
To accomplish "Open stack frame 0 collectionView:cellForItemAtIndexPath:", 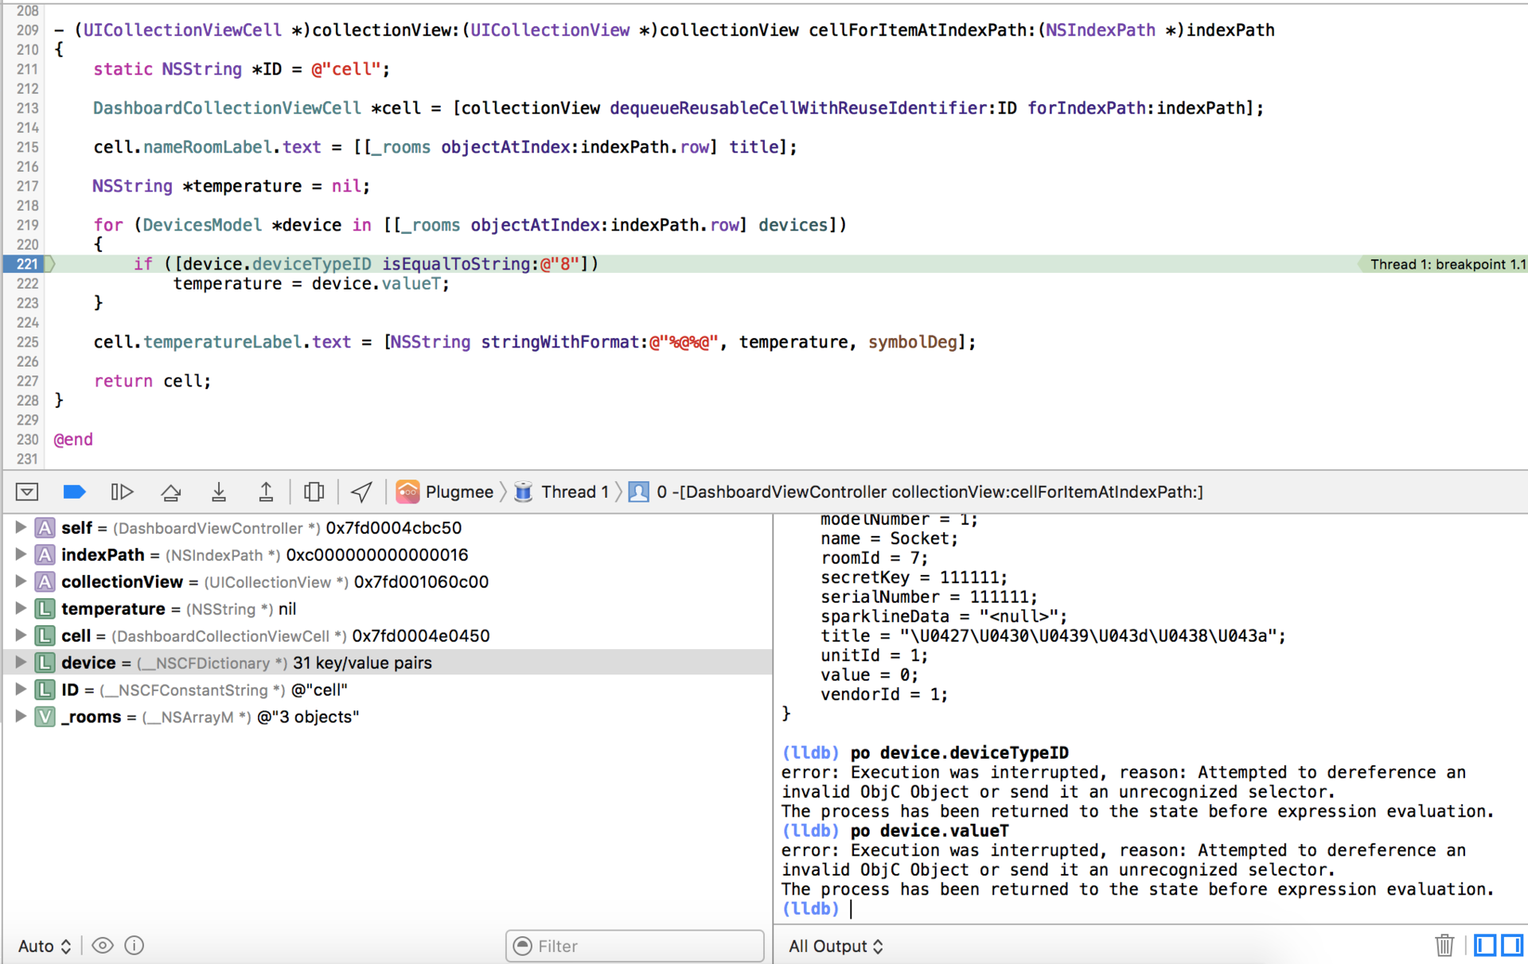I will (930, 492).
